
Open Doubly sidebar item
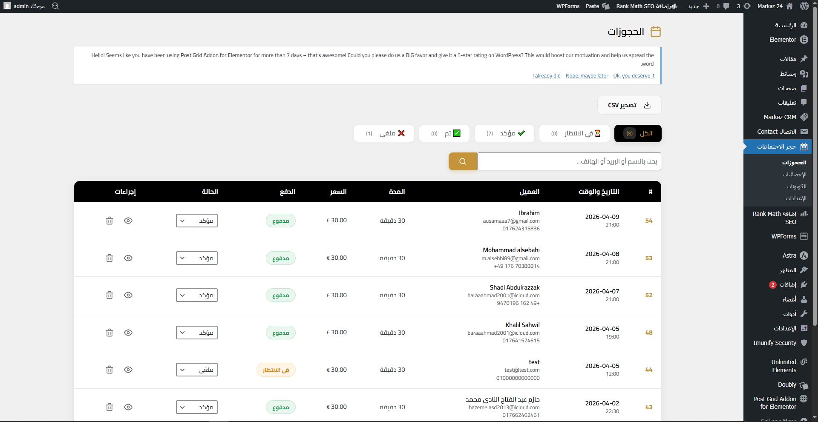778,385
